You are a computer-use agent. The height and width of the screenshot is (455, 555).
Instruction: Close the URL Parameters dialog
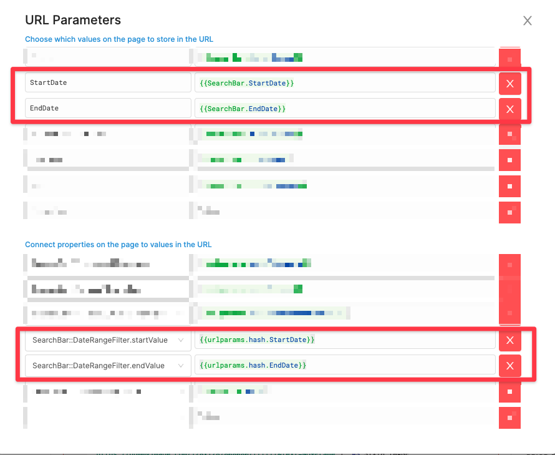pyautogui.click(x=527, y=21)
